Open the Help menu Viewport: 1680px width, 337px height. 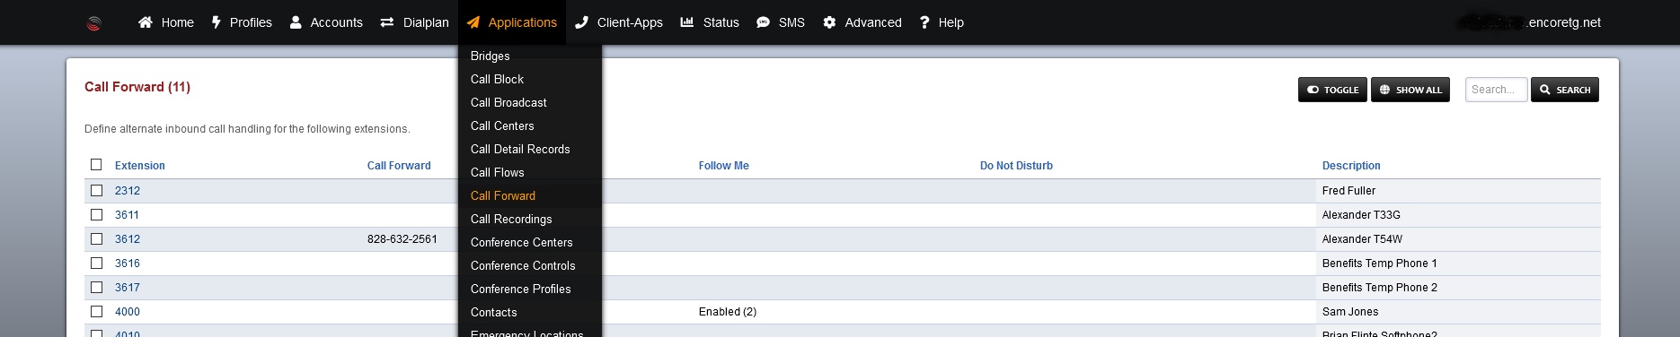[x=942, y=22]
